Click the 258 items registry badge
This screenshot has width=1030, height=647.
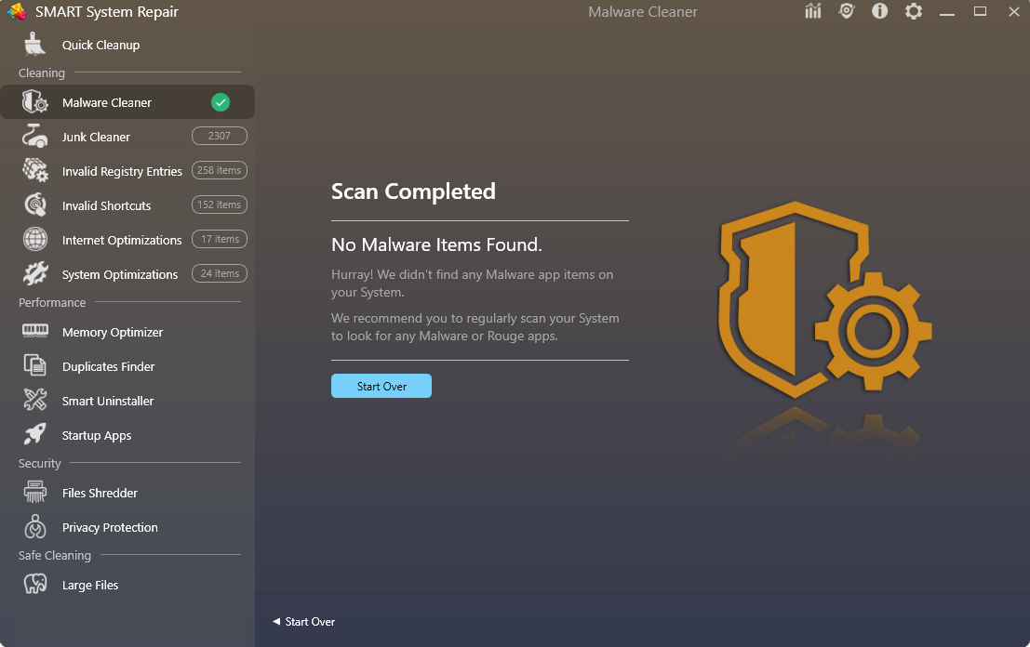point(220,170)
